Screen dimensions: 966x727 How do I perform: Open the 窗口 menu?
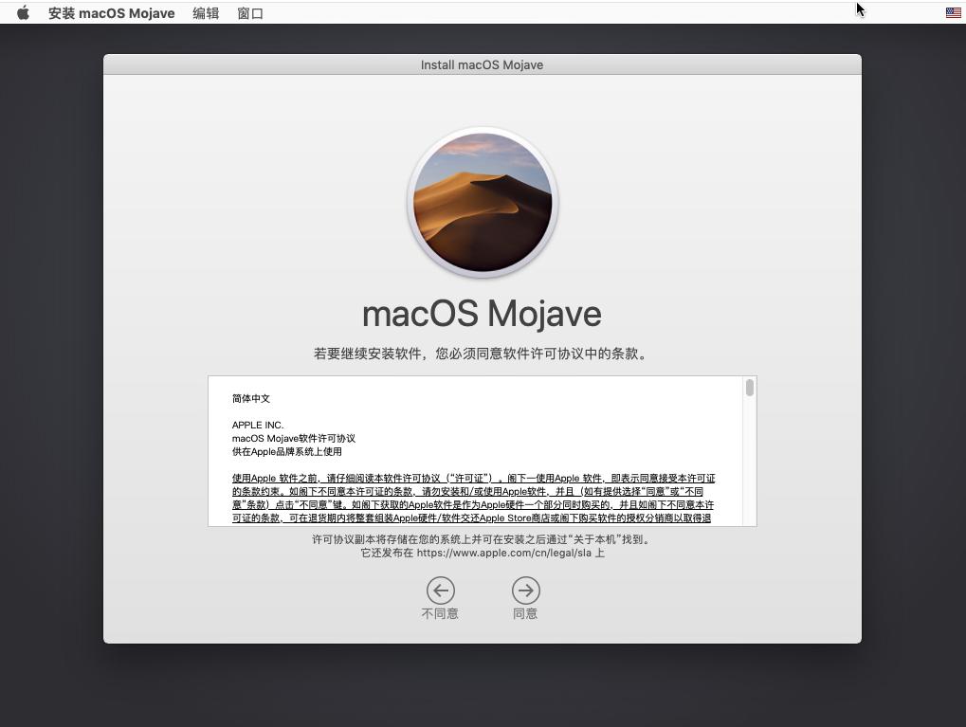[249, 12]
